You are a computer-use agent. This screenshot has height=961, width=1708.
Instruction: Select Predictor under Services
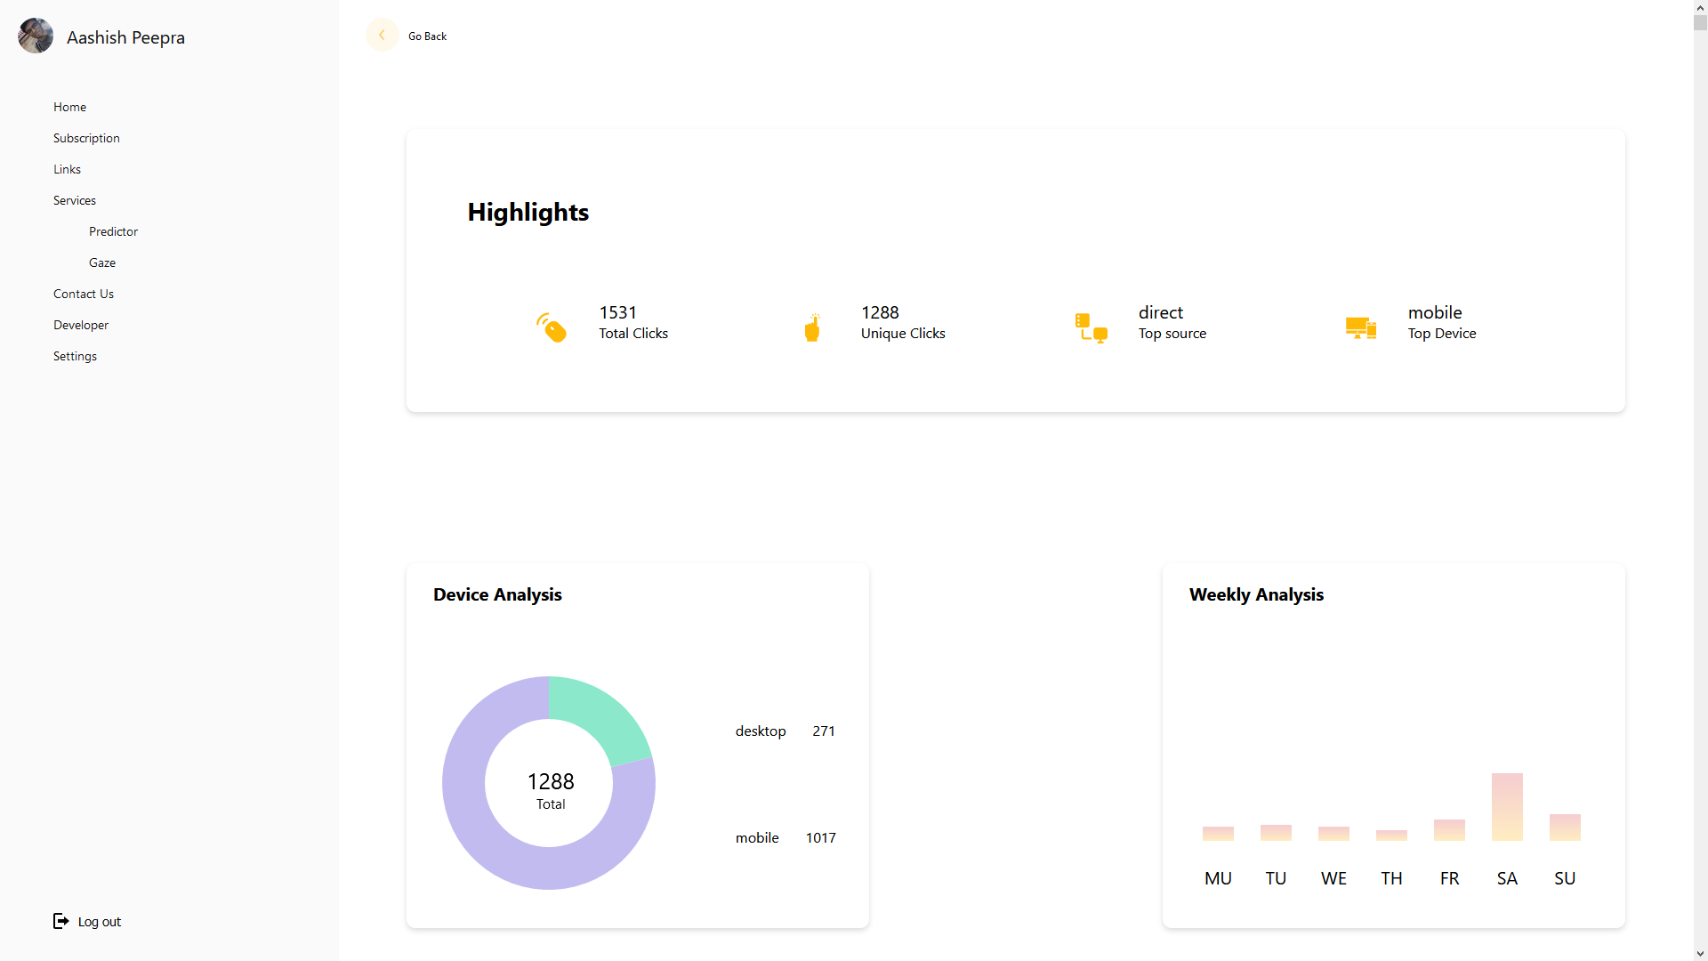pyautogui.click(x=113, y=231)
